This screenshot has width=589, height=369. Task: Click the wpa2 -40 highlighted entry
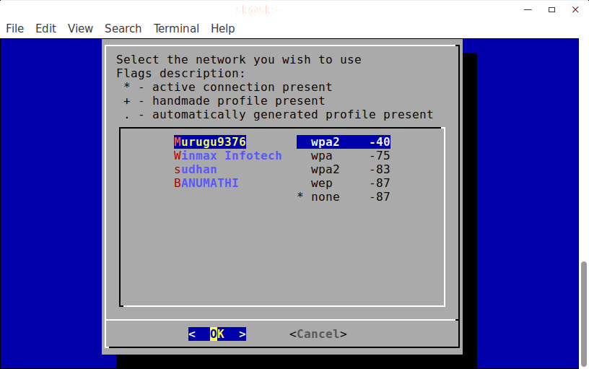point(344,142)
